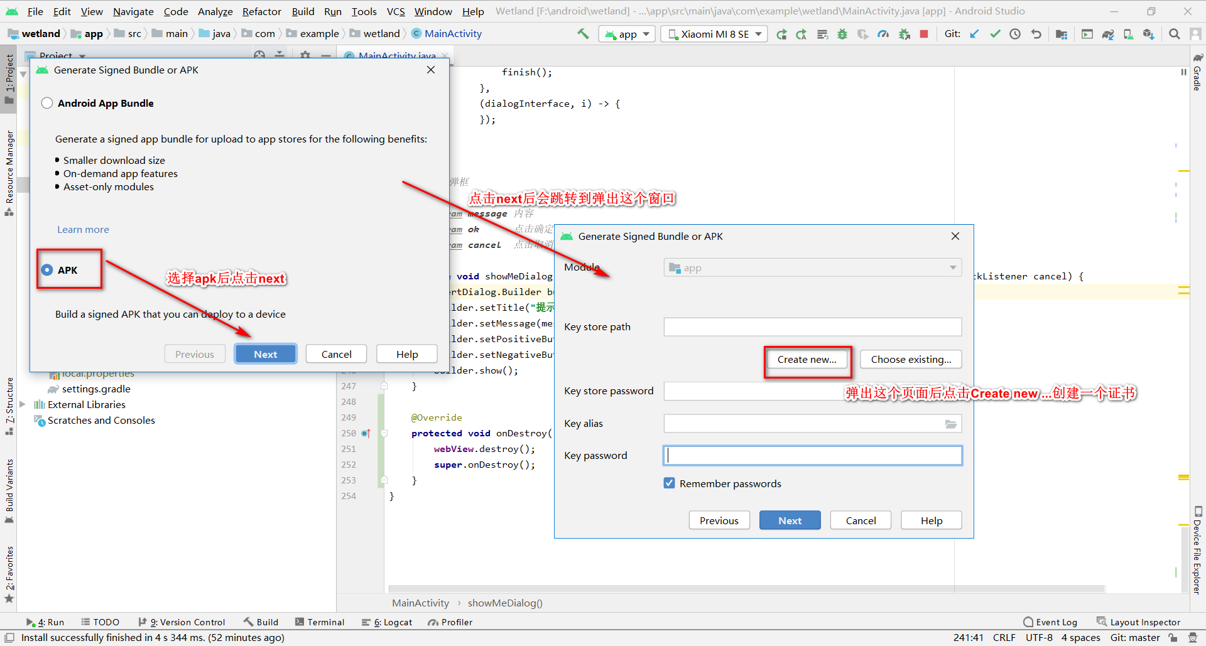Image resolution: width=1206 pixels, height=646 pixels.
Task: Open the Refactor menu
Action: 261,11
